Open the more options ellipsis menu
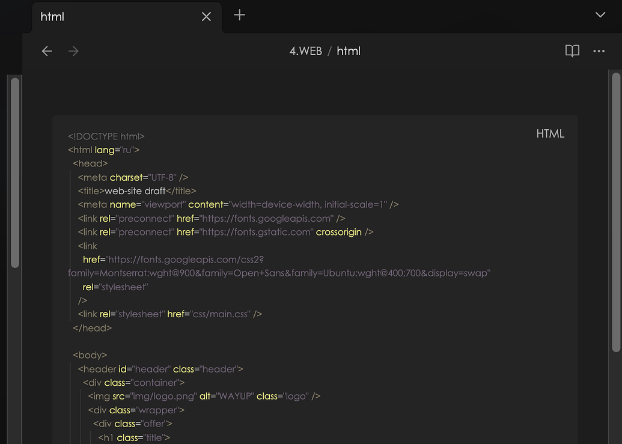The image size is (622, 444). click(599, 51)
